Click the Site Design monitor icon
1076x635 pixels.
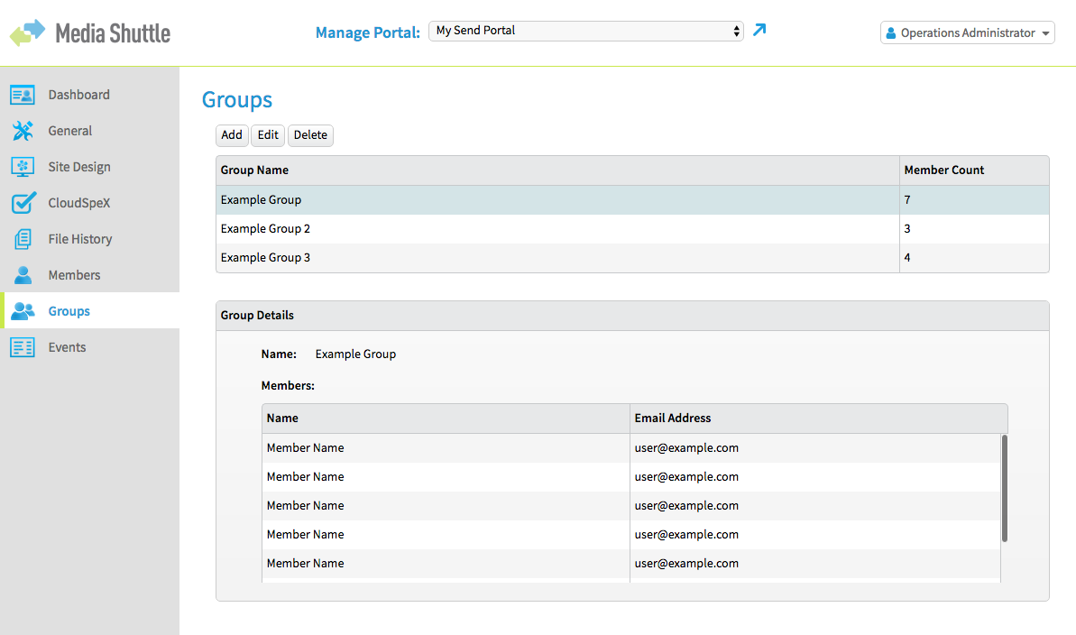click(23, 167)
